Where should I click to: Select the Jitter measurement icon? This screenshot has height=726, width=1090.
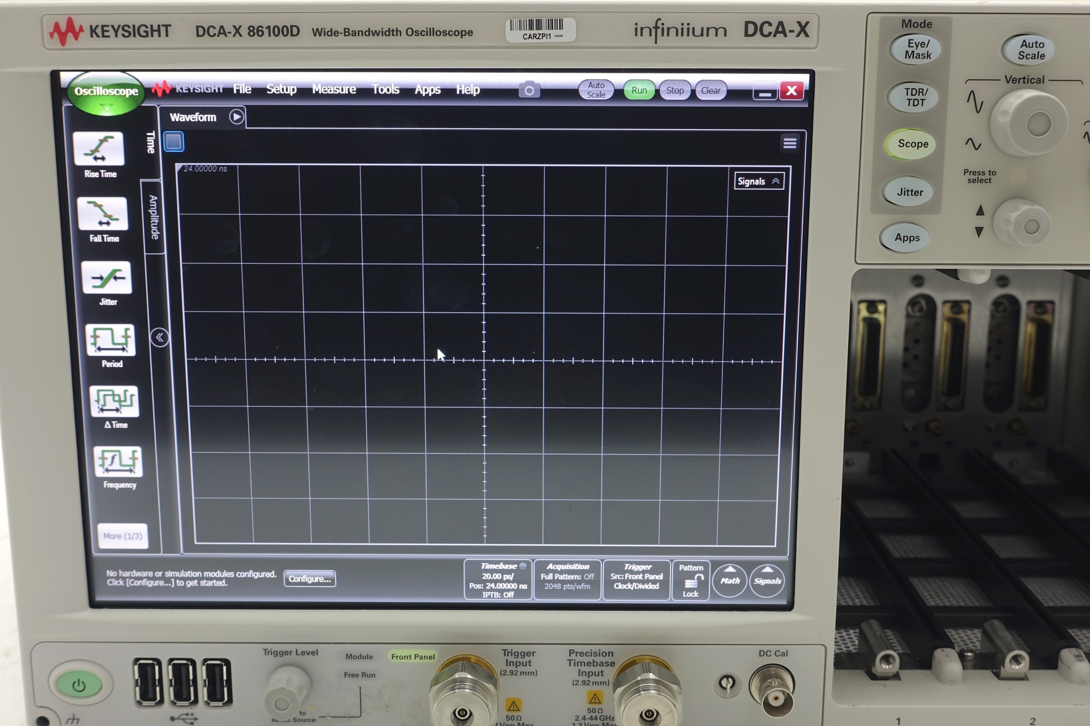coord(107,277)
